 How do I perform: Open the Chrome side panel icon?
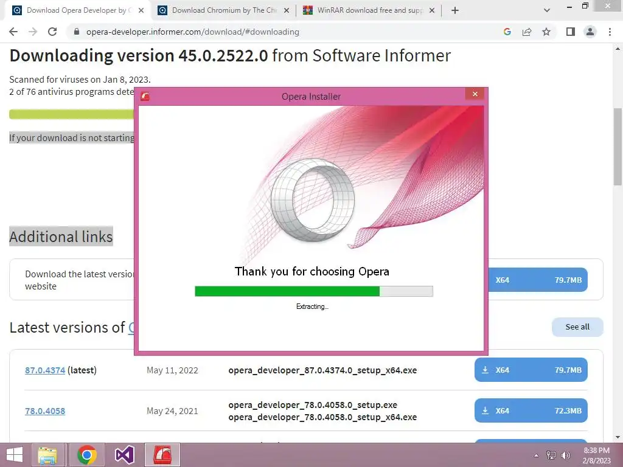[x=571, y=32]
